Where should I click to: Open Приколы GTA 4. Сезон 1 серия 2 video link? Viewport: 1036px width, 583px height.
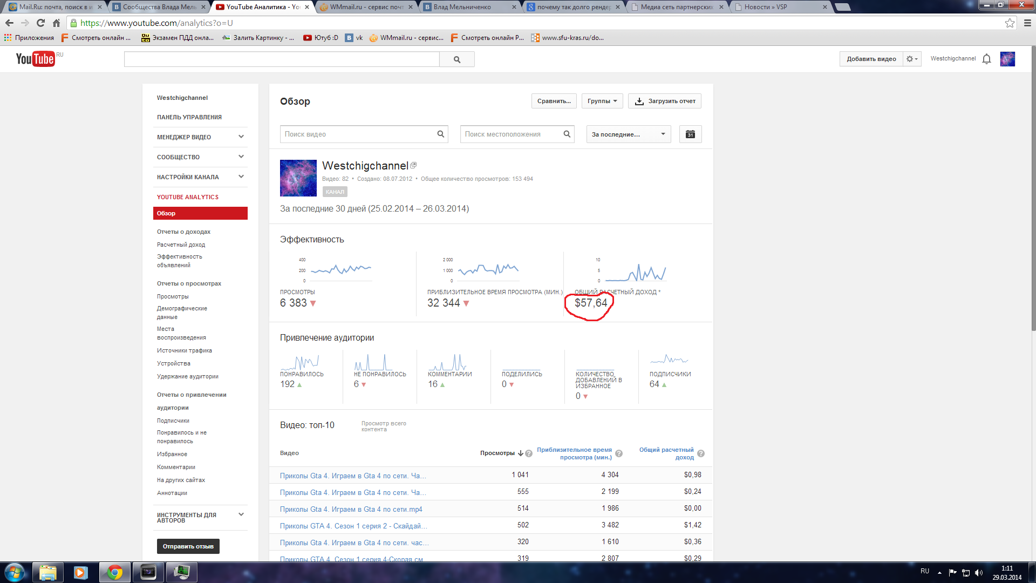[353, 526]
